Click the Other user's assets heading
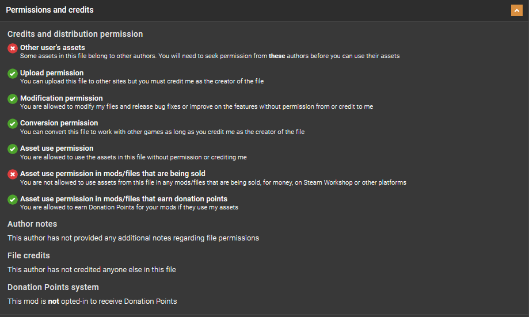This screenshot has height=317, width=529. click(x=52, y=48)
